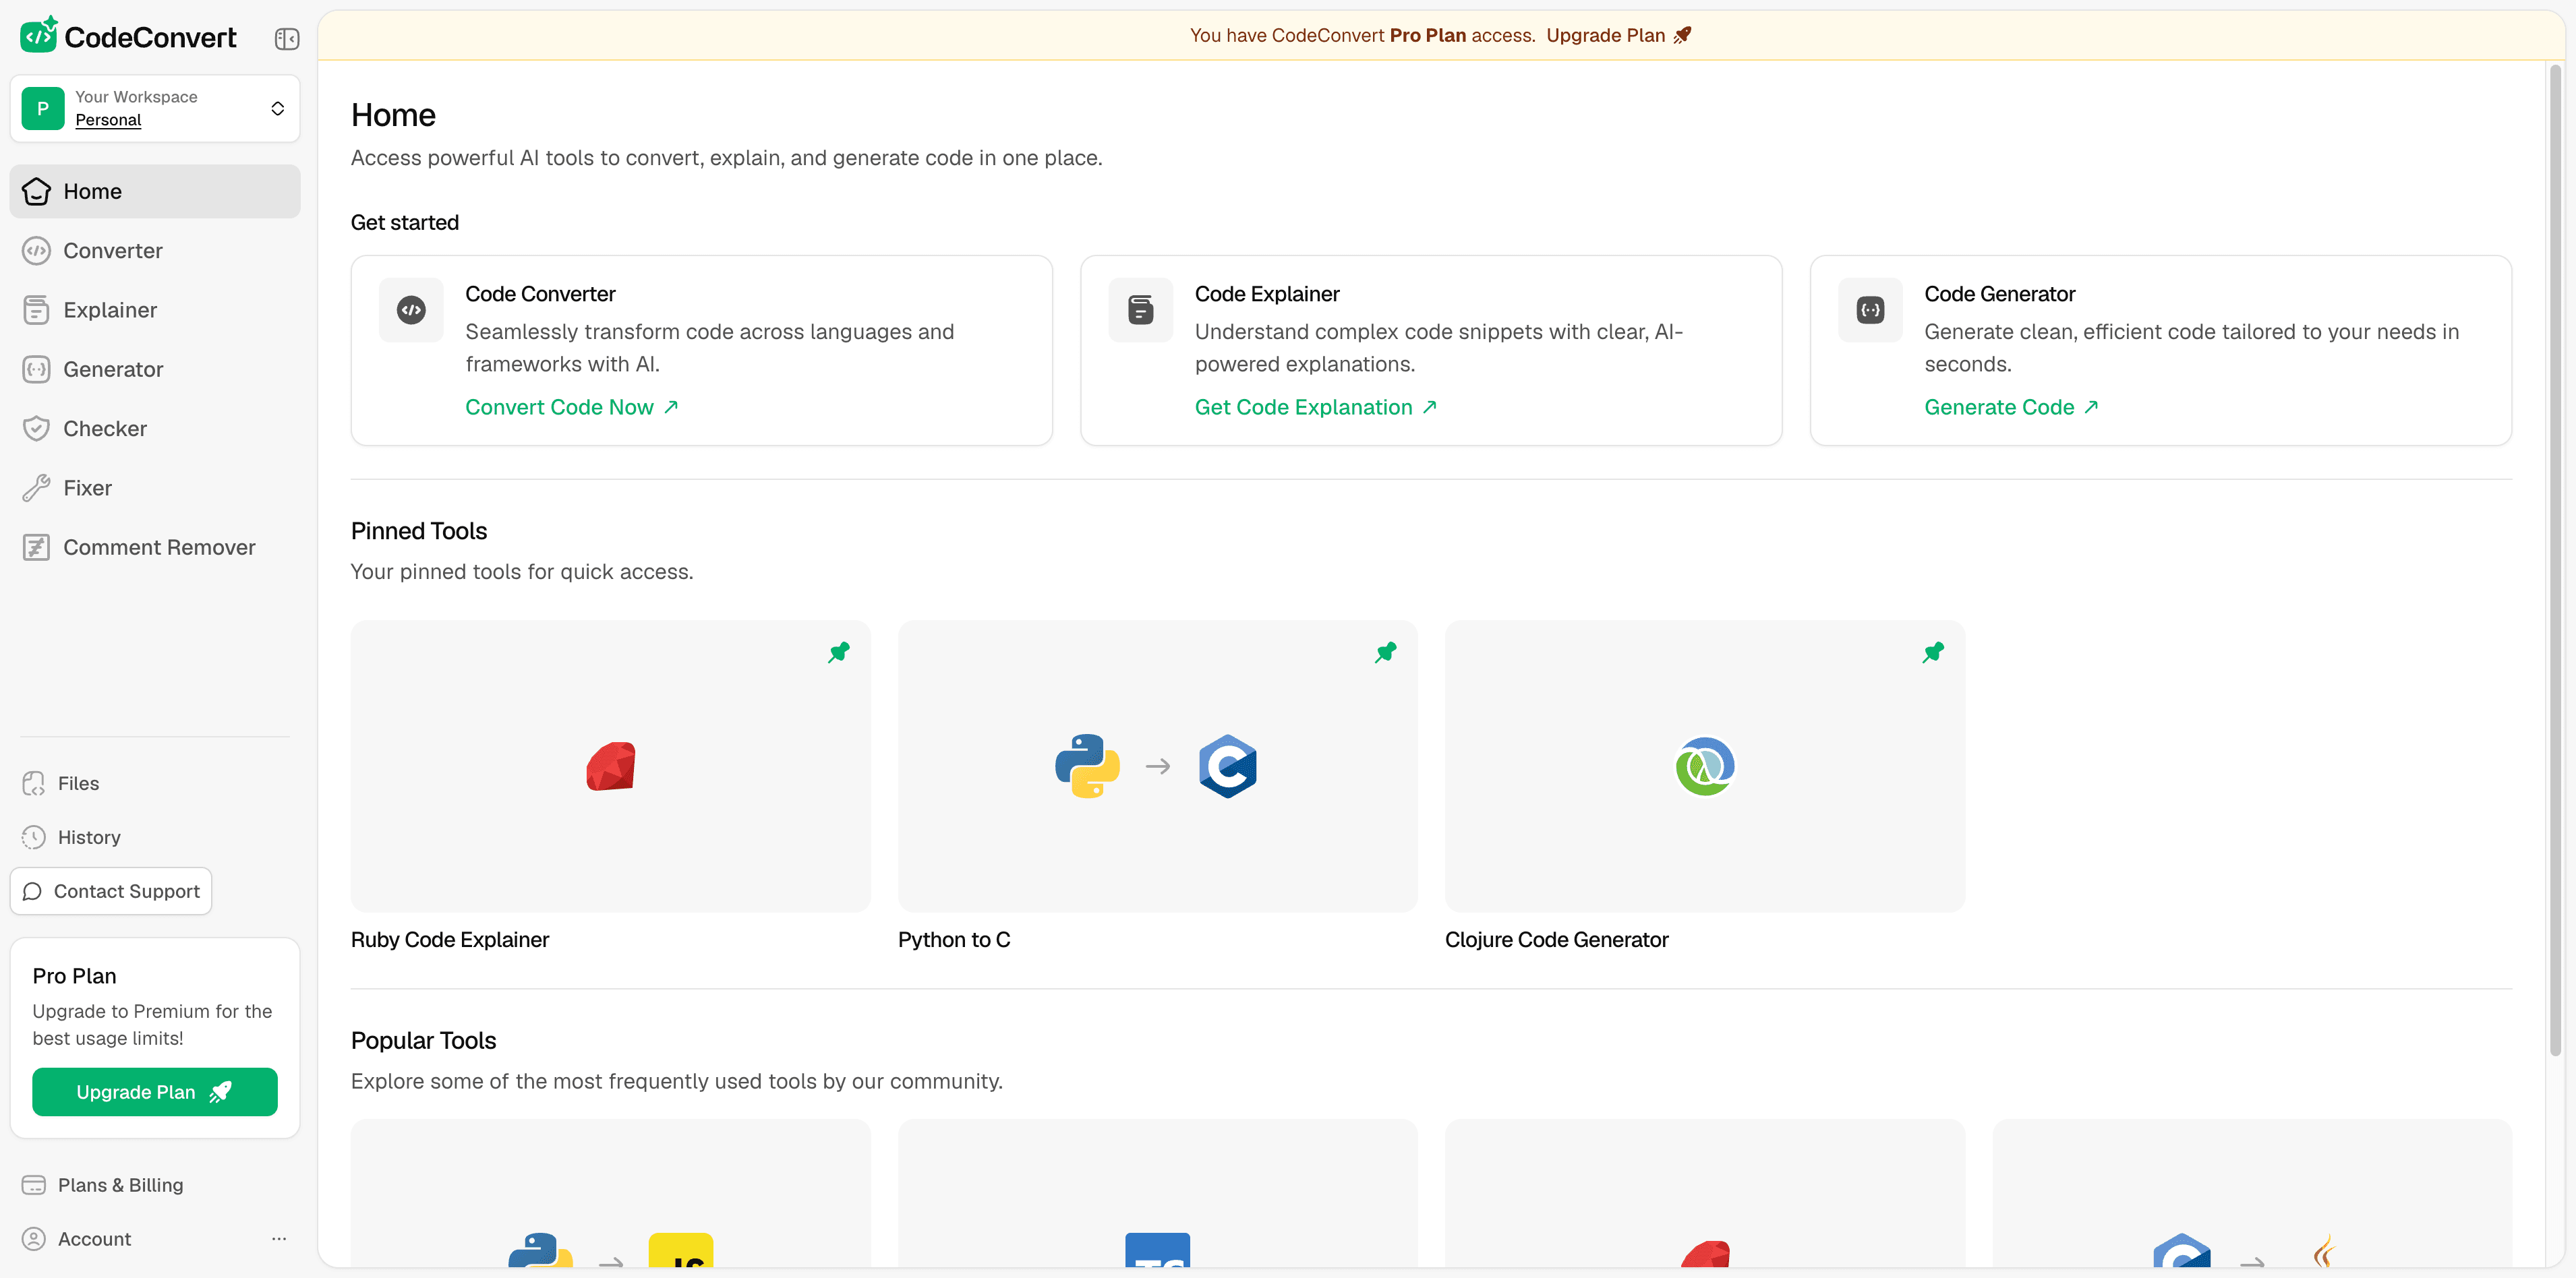Viewport: 2576px width, 1278px height.
Task: Open Files from the sidebar
Action: click(155, 783)
